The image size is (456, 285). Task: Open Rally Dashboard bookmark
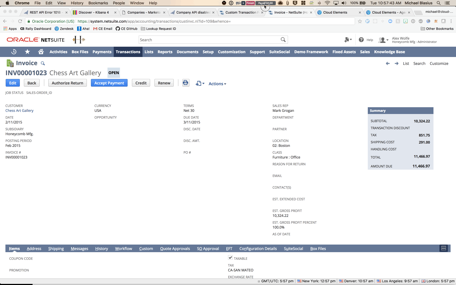click(36, 29)
